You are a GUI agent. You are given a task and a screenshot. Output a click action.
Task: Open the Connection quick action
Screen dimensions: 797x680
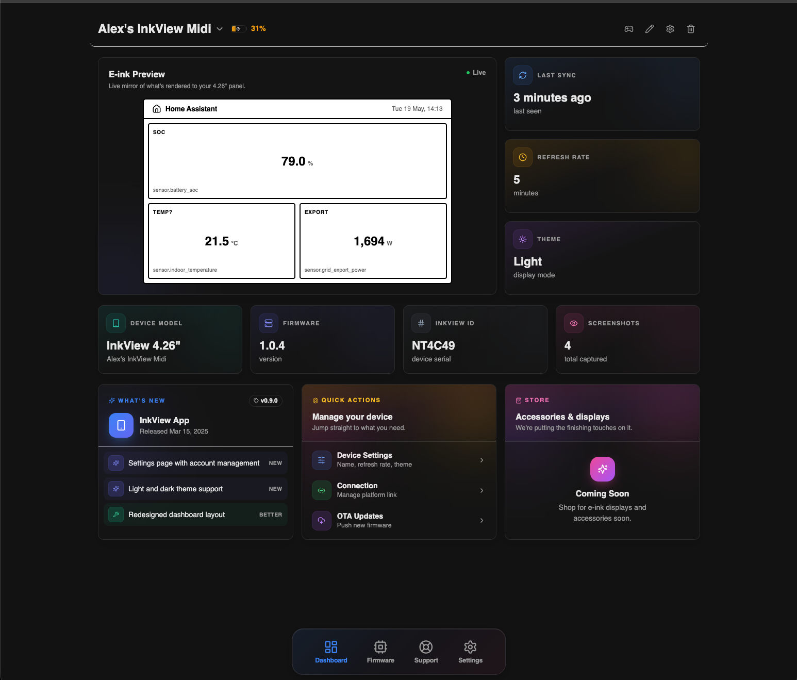coord(399,490)
